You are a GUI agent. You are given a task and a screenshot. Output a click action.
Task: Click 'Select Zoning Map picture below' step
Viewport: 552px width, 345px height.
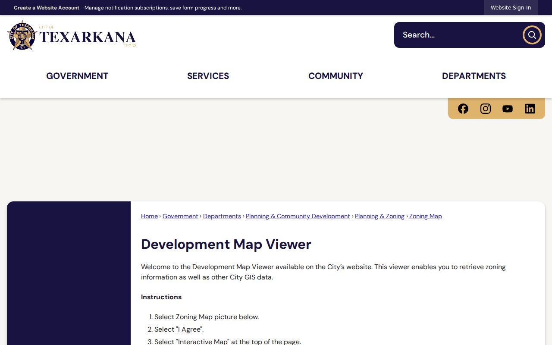click(207, 317)
